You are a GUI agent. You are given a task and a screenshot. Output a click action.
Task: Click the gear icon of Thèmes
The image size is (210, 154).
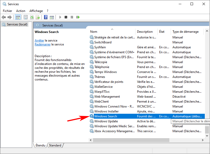tap(92, 77)
